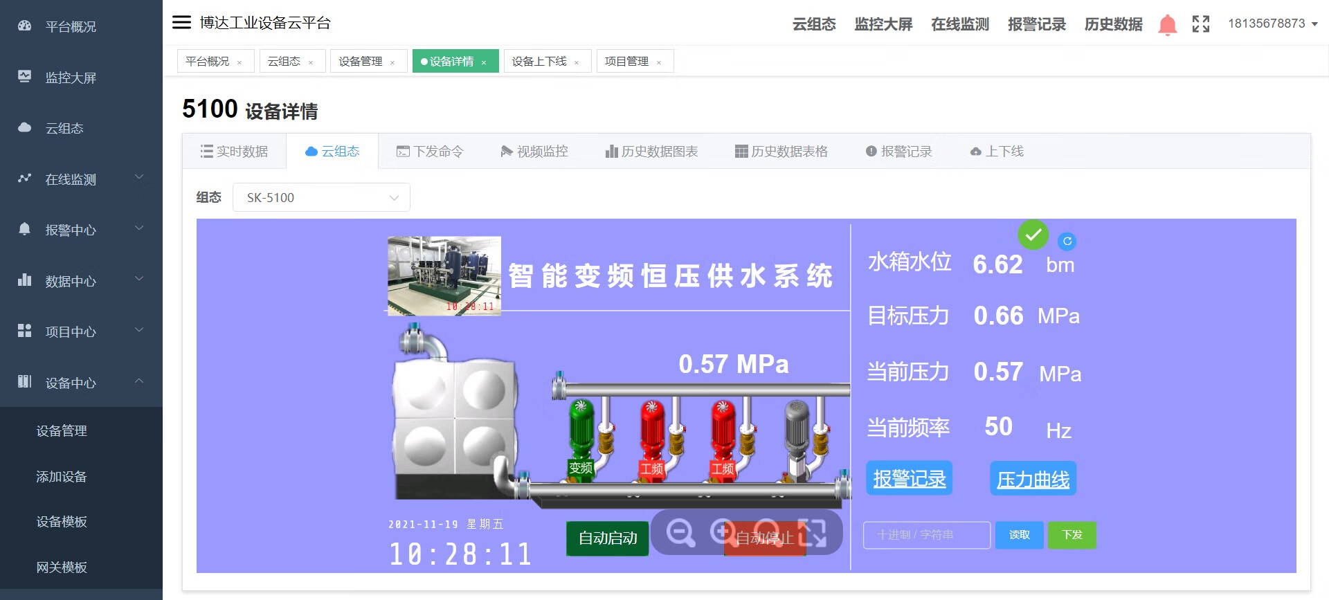
Task: Click the fit-to-screen icon in zoom toolbar
Action: [813, 533]
